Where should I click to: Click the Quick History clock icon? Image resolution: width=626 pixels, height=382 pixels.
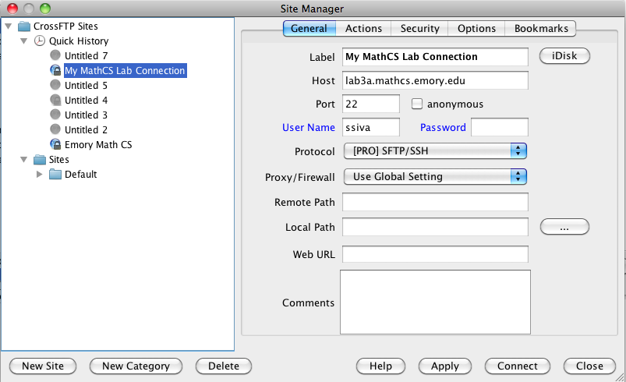(x=40, y=41)
